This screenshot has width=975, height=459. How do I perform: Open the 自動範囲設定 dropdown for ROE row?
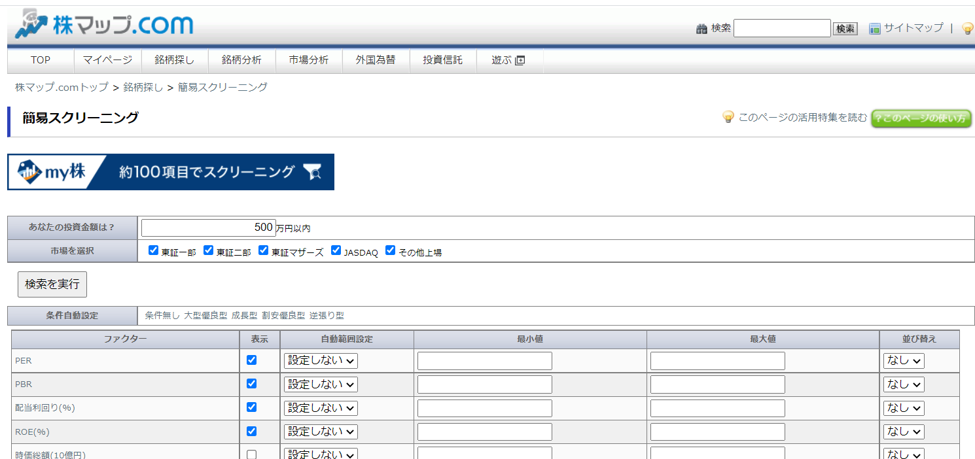coord(320,432)
